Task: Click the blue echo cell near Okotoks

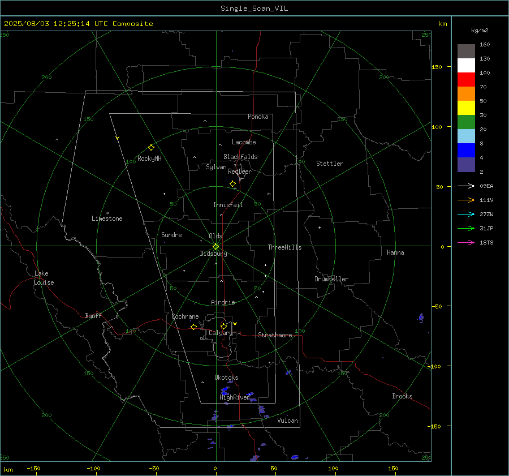Action: 225,390
